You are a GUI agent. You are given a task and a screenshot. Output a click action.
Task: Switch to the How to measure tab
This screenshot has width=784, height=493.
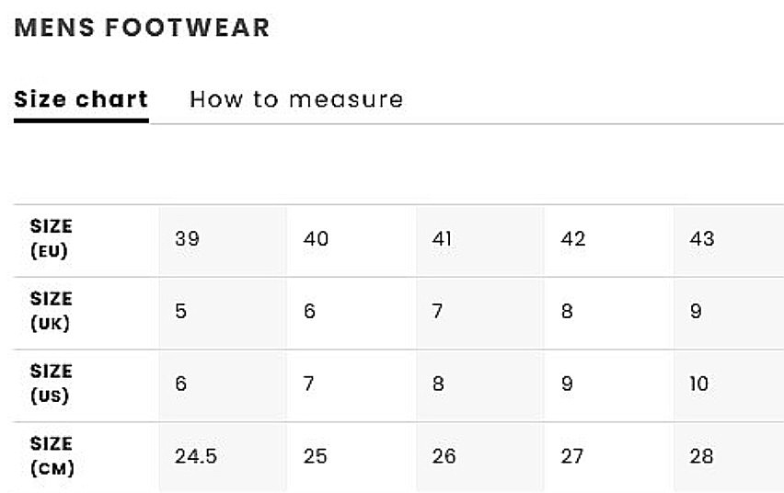pos(296,99)
